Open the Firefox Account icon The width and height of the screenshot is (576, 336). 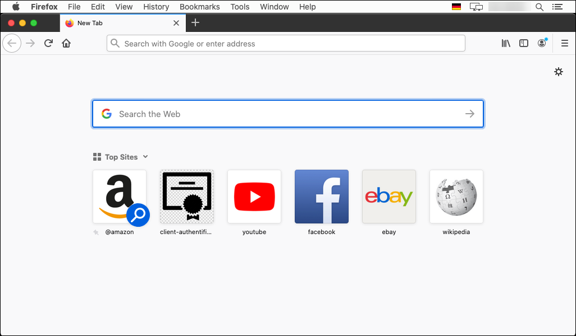(542, 43)
